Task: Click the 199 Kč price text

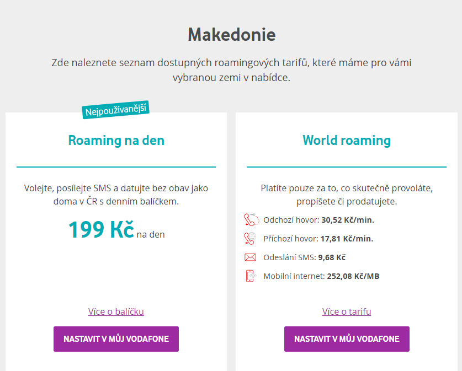Action: point(101,229)
